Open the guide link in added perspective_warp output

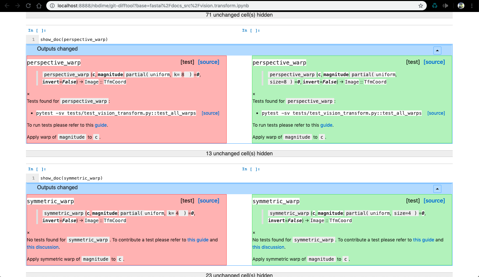click(326, 125)
